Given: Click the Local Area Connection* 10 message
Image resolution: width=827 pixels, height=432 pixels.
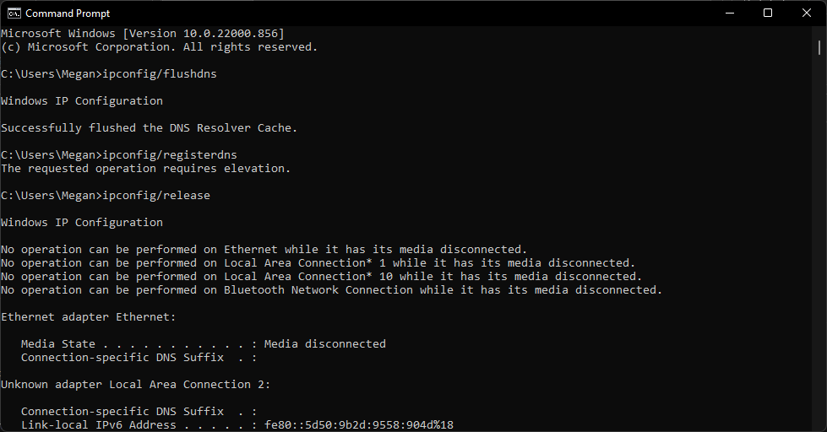Looking at the screenshot, I should coord(321,277).
